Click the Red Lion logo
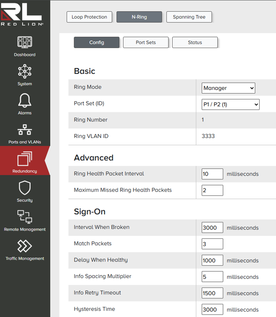Screen dimensions: 276x317 22,15
